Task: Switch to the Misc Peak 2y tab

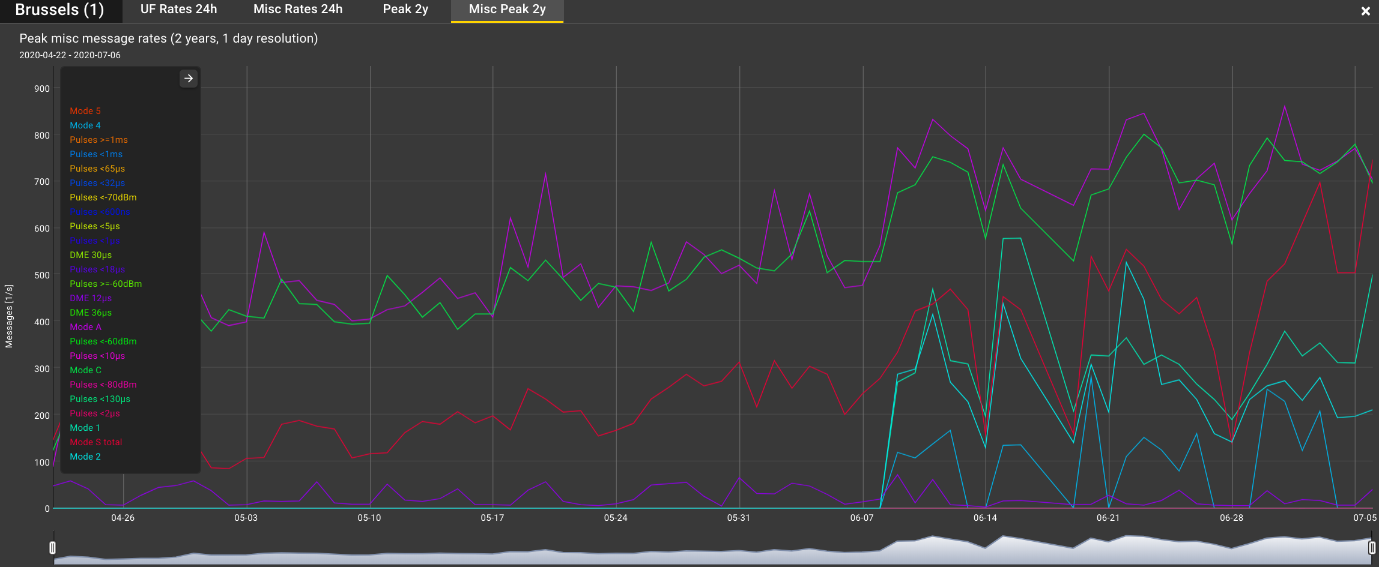Action: coord(506,9)
